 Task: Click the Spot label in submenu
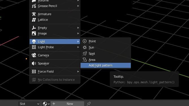tap(92, 54)
